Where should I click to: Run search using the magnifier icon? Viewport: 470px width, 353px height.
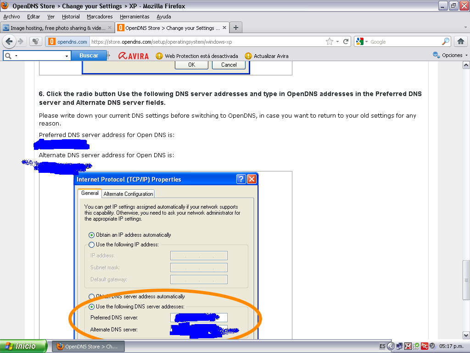pos(446,41)
